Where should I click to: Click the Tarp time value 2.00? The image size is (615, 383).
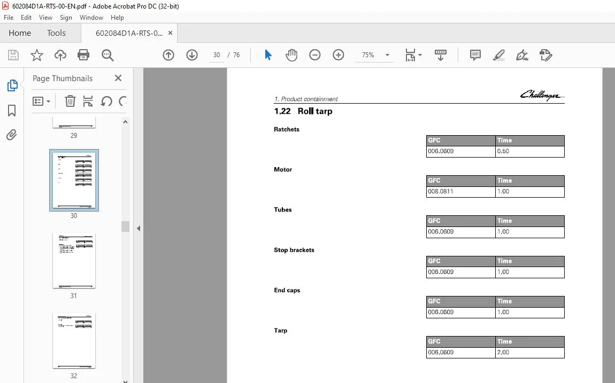[503, 353]
